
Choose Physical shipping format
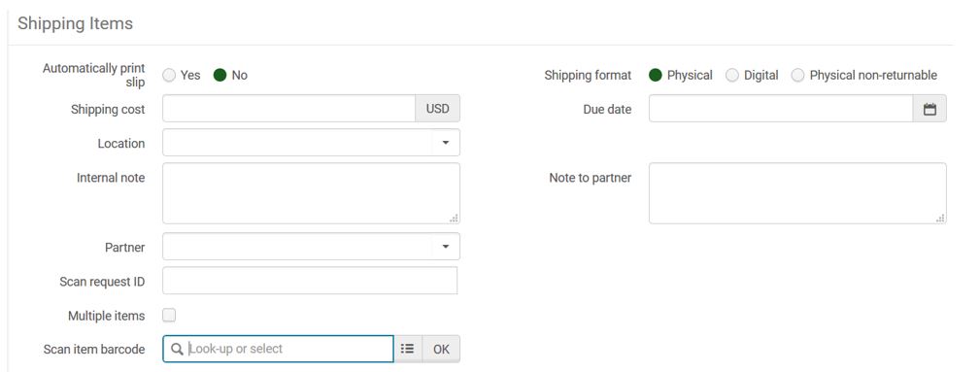click(x=656, y=75)
